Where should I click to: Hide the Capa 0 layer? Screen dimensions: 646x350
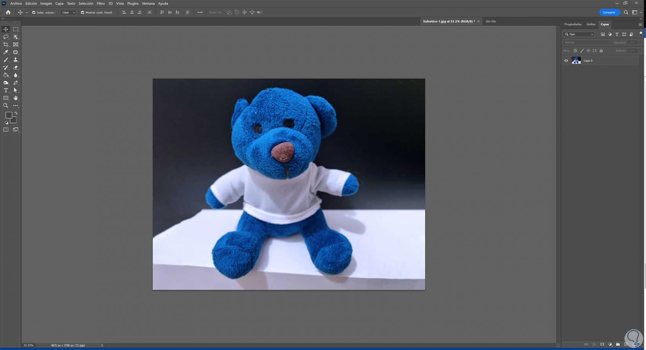pos(566,61)
